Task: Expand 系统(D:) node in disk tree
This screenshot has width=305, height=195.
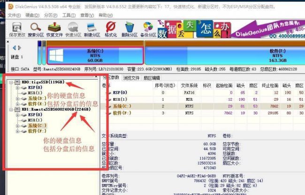Action: [x=17, y=98]
